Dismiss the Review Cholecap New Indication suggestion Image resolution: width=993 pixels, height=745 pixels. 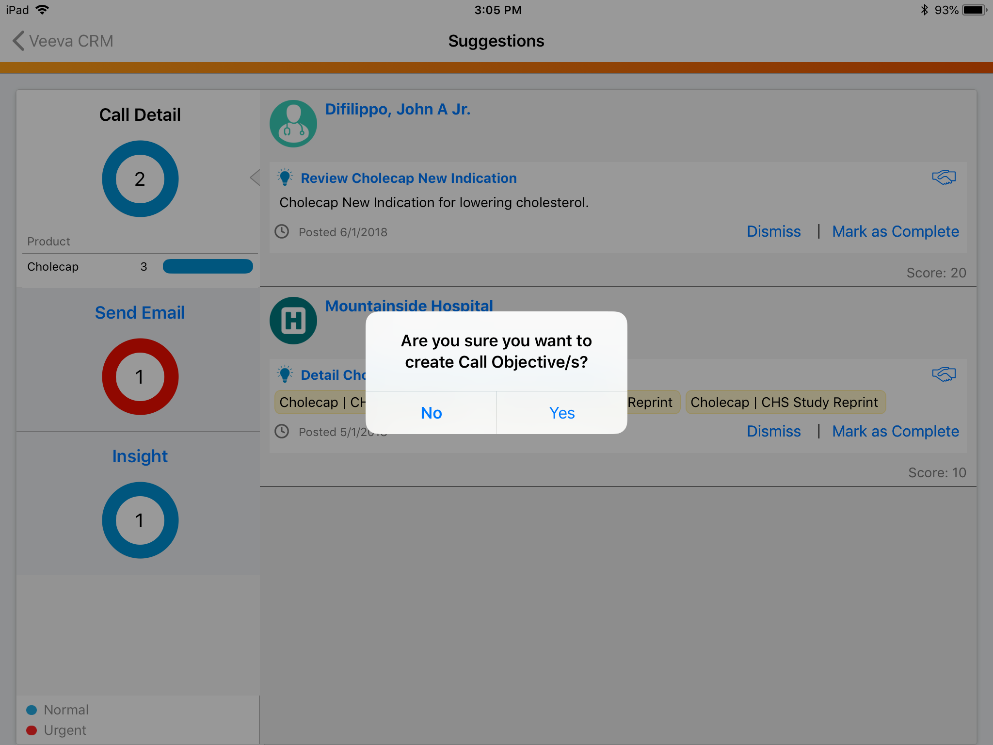[x=773, y=231]
